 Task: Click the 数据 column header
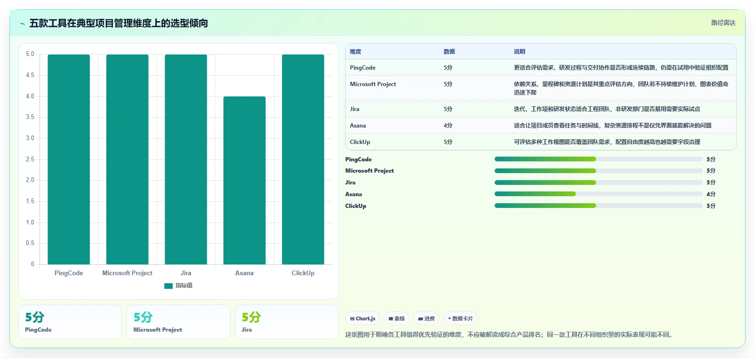click(449, 52)
